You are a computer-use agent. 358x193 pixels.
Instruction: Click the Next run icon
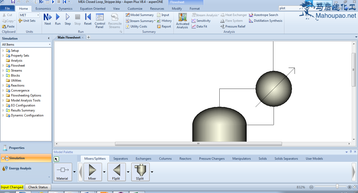tap(48, 19)
